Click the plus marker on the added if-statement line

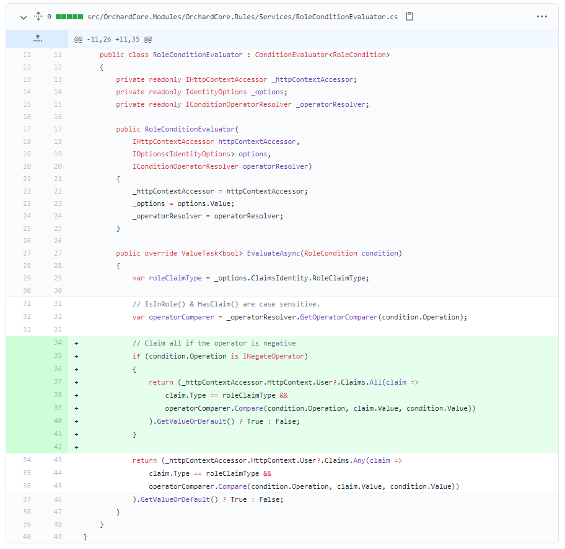(76, 356)
